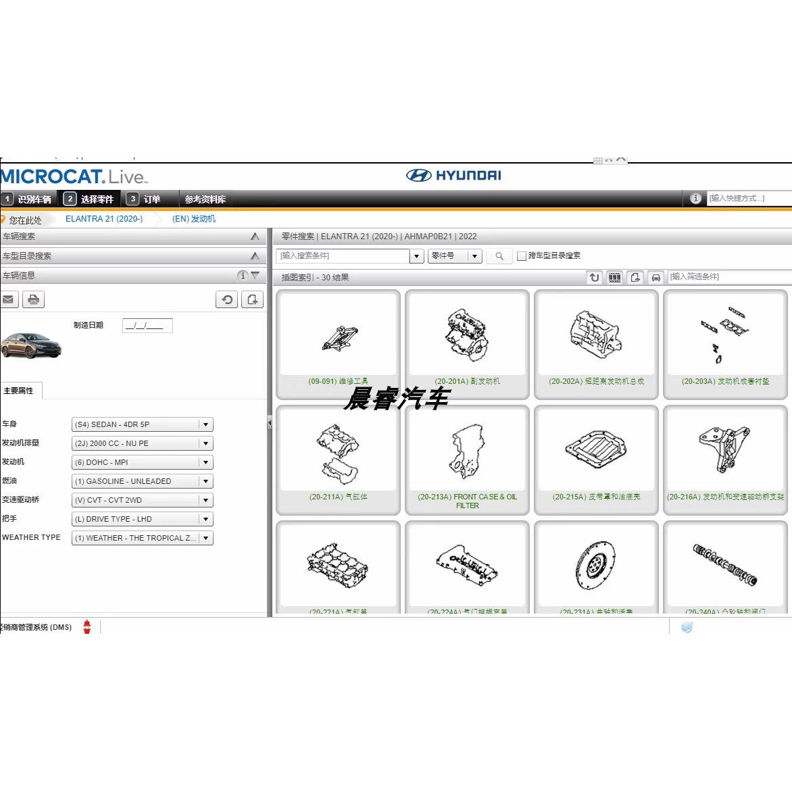Collapse the 车辆搜索 section
Image resolution: width=792 pixels, height=792 pixels.
[255, 237]
